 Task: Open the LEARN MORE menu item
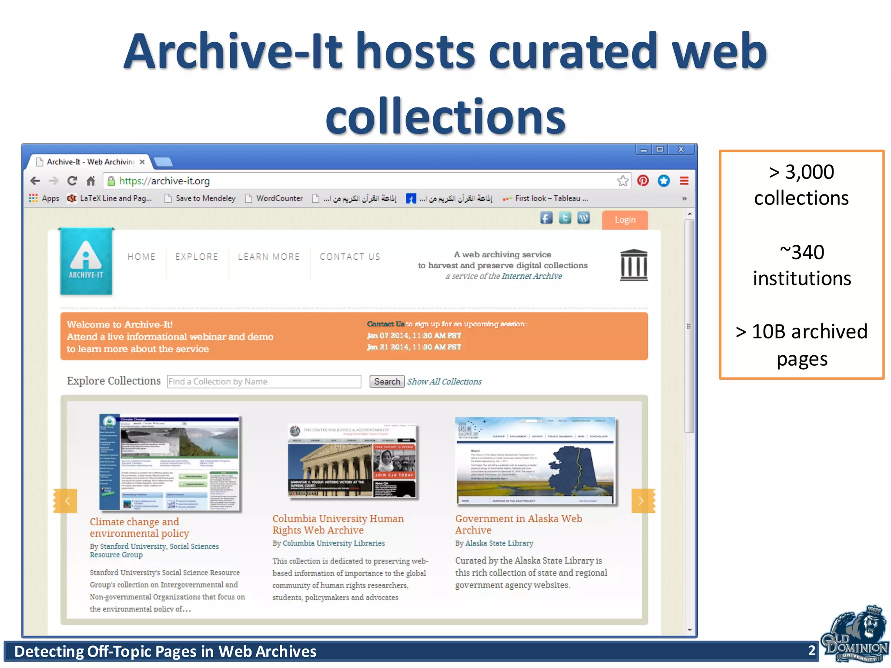coord(269,257)
